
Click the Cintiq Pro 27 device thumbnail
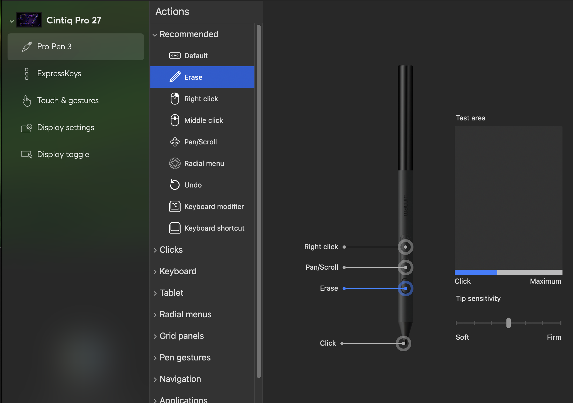29,20
